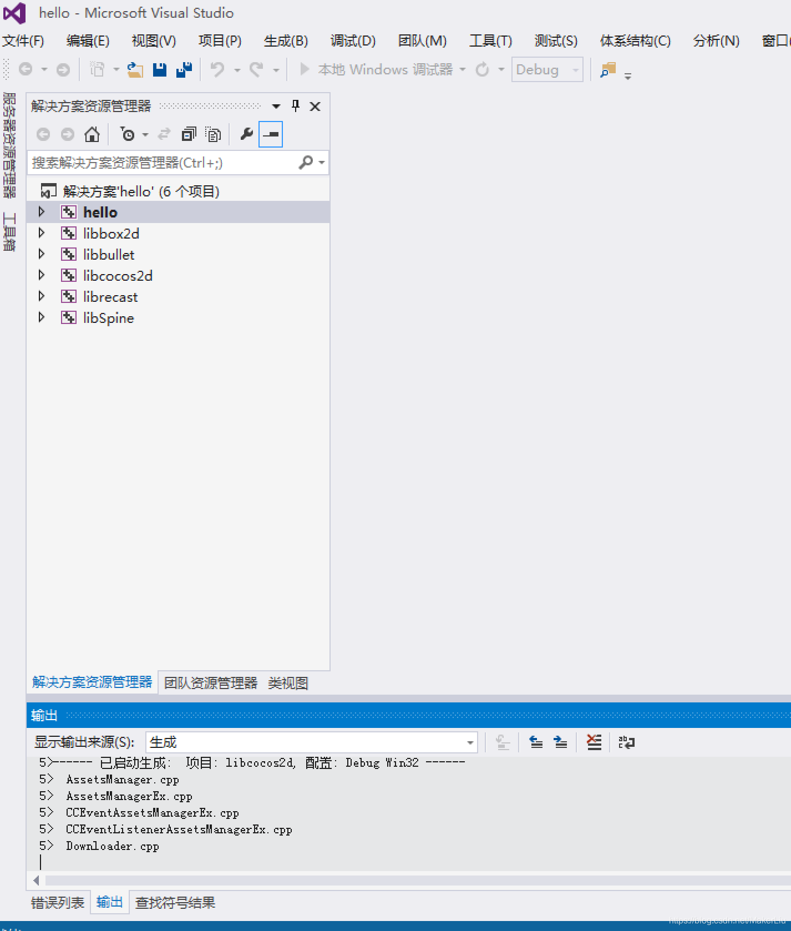This screenshot has height=931, width=791.
Task: Click the Restart/Refresh circular arrow icon
Action: [x=483, y=69]
